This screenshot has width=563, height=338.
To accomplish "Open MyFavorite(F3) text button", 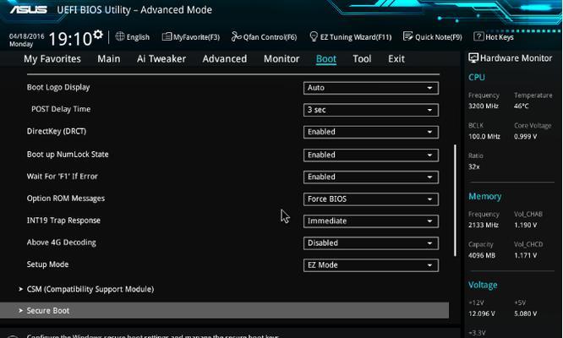I will coord(196,37).
